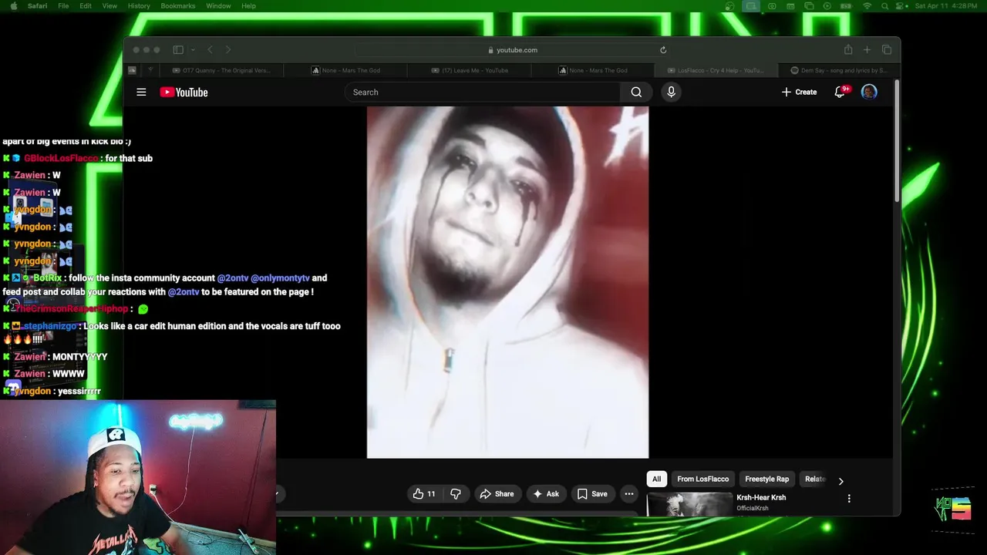Open the History menu

(139, 6)
